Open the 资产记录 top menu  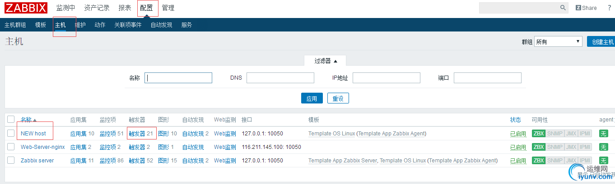pos(97,8)
